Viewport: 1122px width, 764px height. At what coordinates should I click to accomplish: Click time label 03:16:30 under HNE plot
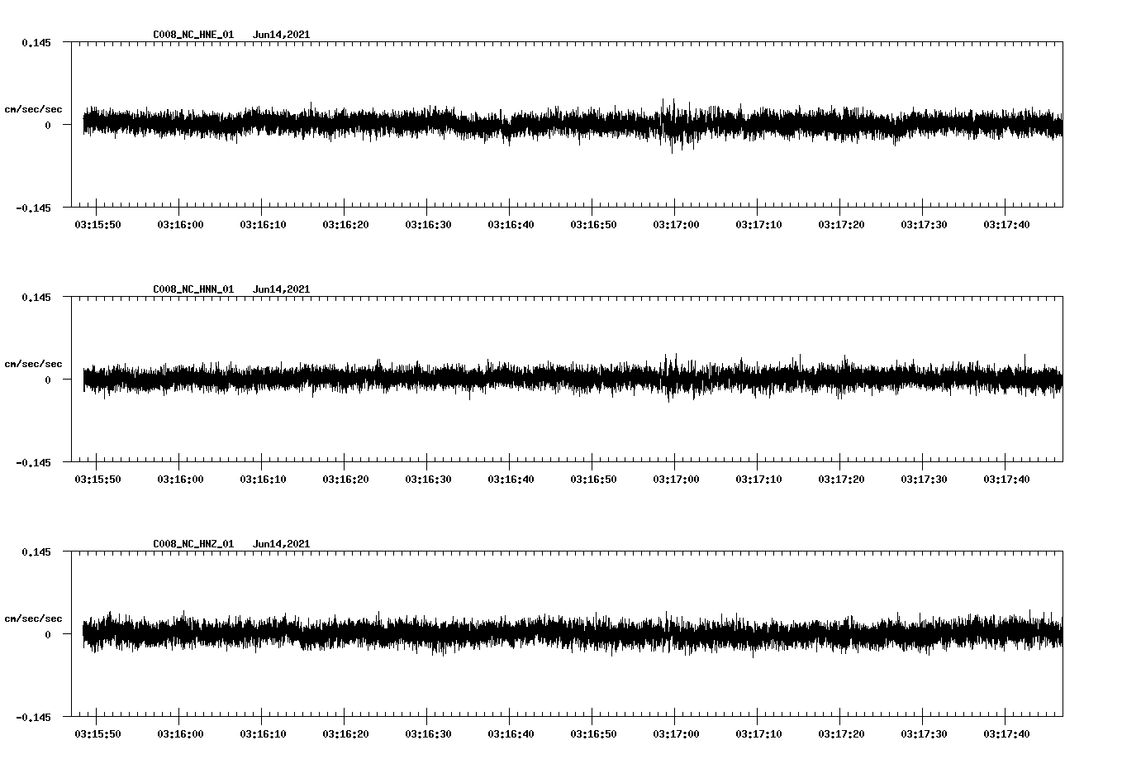point(428,225)
